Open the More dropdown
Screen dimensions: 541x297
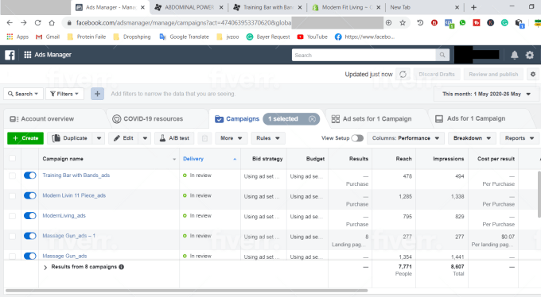pos(232,138)
